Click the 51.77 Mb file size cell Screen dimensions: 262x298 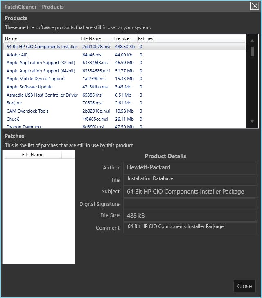click(x=124, y=71)
